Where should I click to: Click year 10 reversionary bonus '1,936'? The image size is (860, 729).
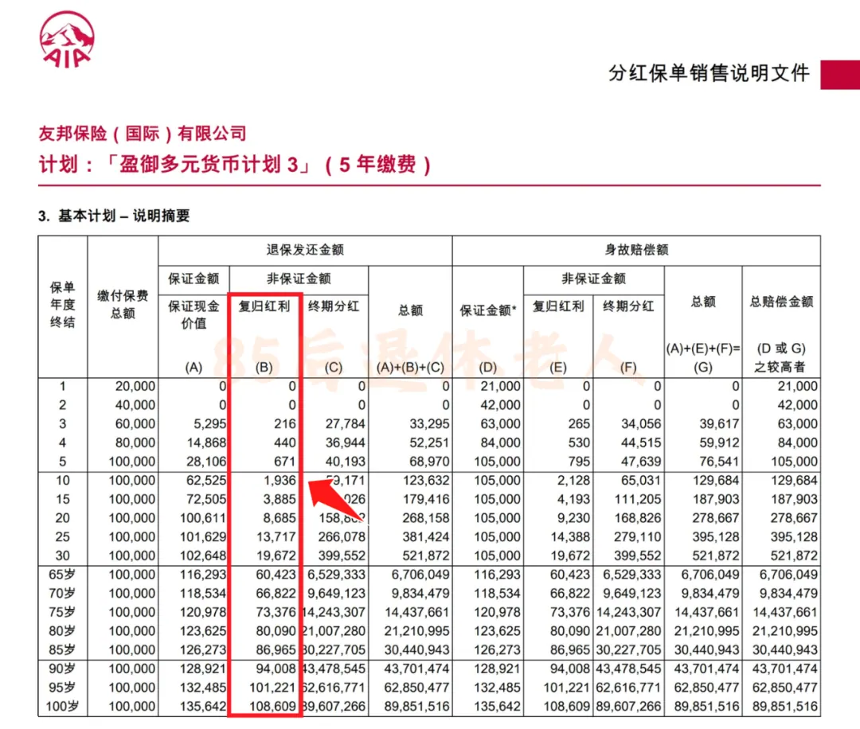279,481
